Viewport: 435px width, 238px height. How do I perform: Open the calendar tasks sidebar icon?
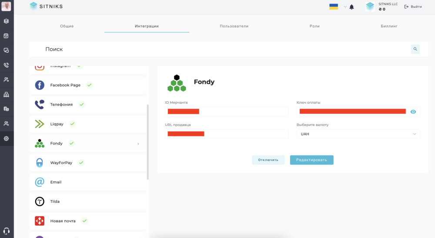(x=6, y=36)
